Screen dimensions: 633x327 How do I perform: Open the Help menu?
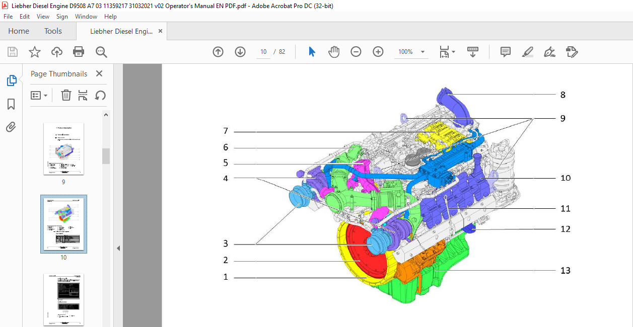pos(110,17)
